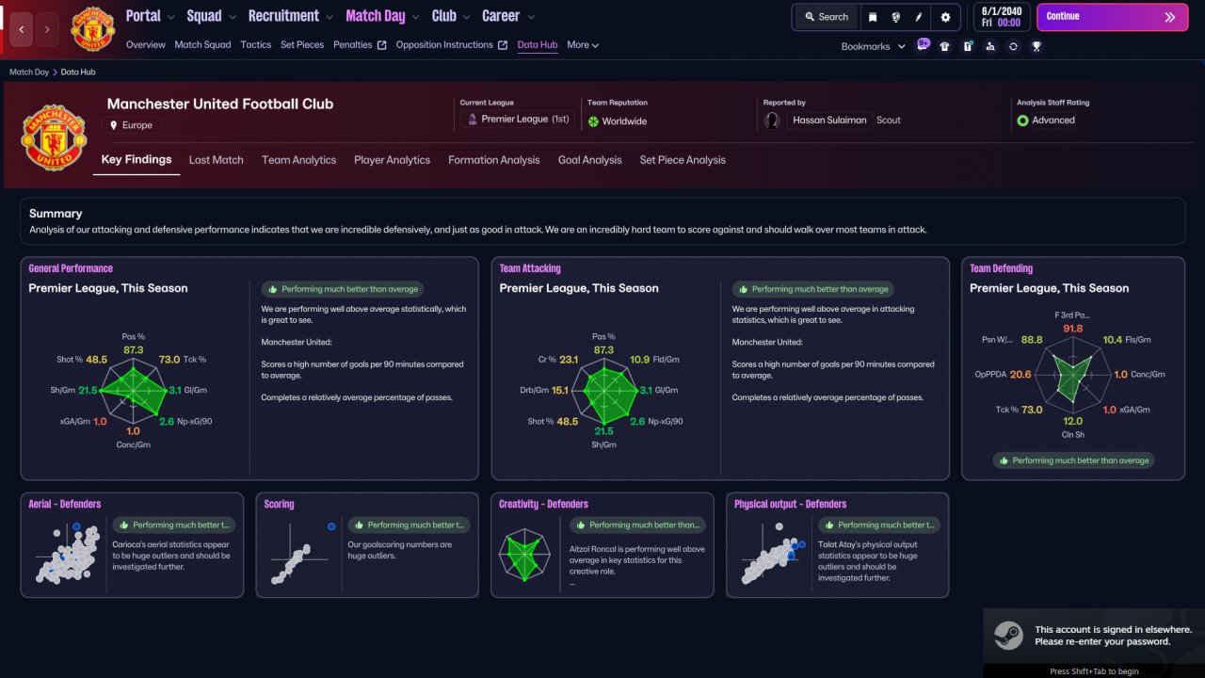Select the Set Piece Analysis tab
The width and height of the screenshot is (1205, 678).
pos(683,160)
